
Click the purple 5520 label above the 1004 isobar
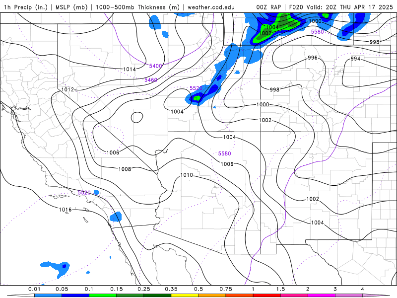(x=196, y=88)
